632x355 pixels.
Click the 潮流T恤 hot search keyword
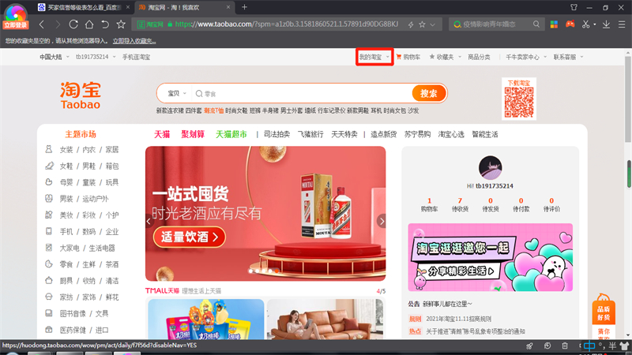coord(213,110)
